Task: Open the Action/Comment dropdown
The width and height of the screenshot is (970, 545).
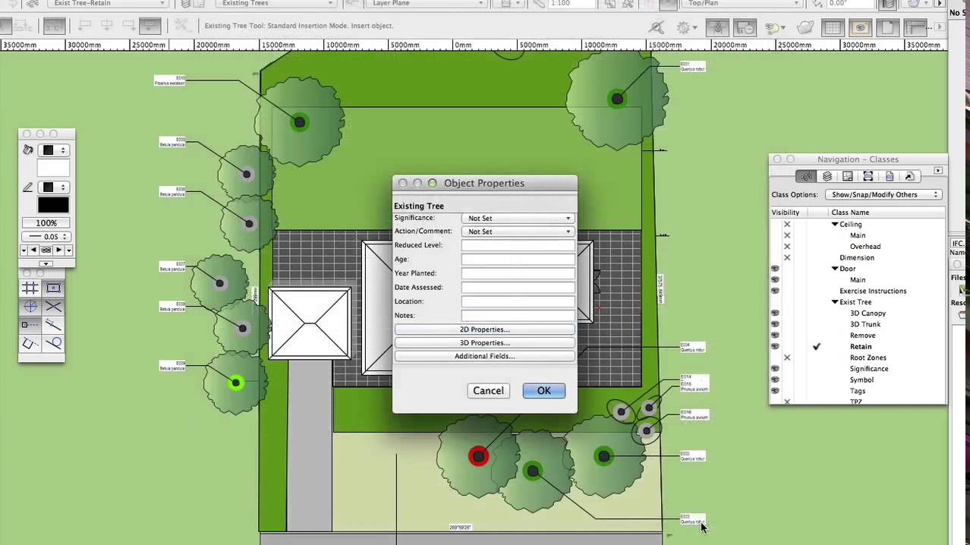Action: click(x=518, y=232)
